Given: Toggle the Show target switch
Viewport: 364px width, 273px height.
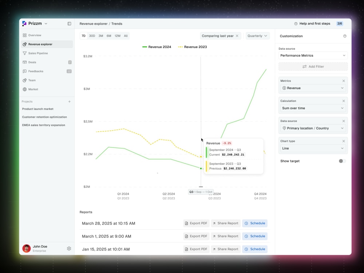Looking at the screenshot, I should pos(342,161).
